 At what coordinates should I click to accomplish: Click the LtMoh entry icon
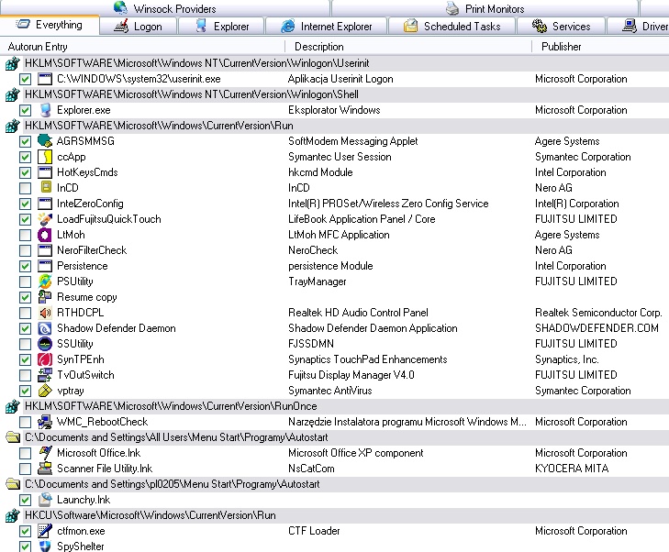44,235
